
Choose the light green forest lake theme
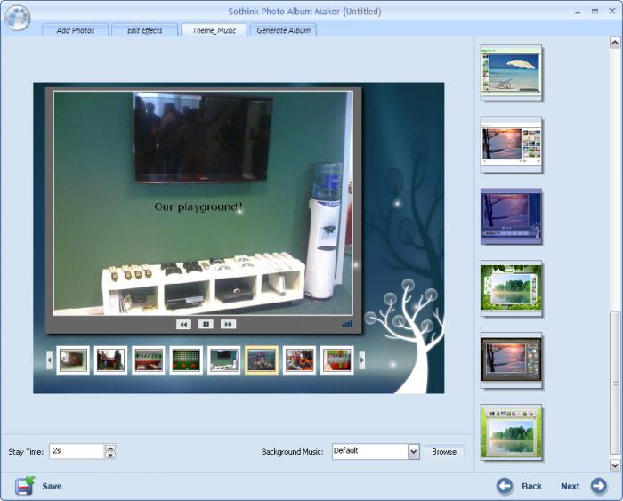[x=511, y=432]
